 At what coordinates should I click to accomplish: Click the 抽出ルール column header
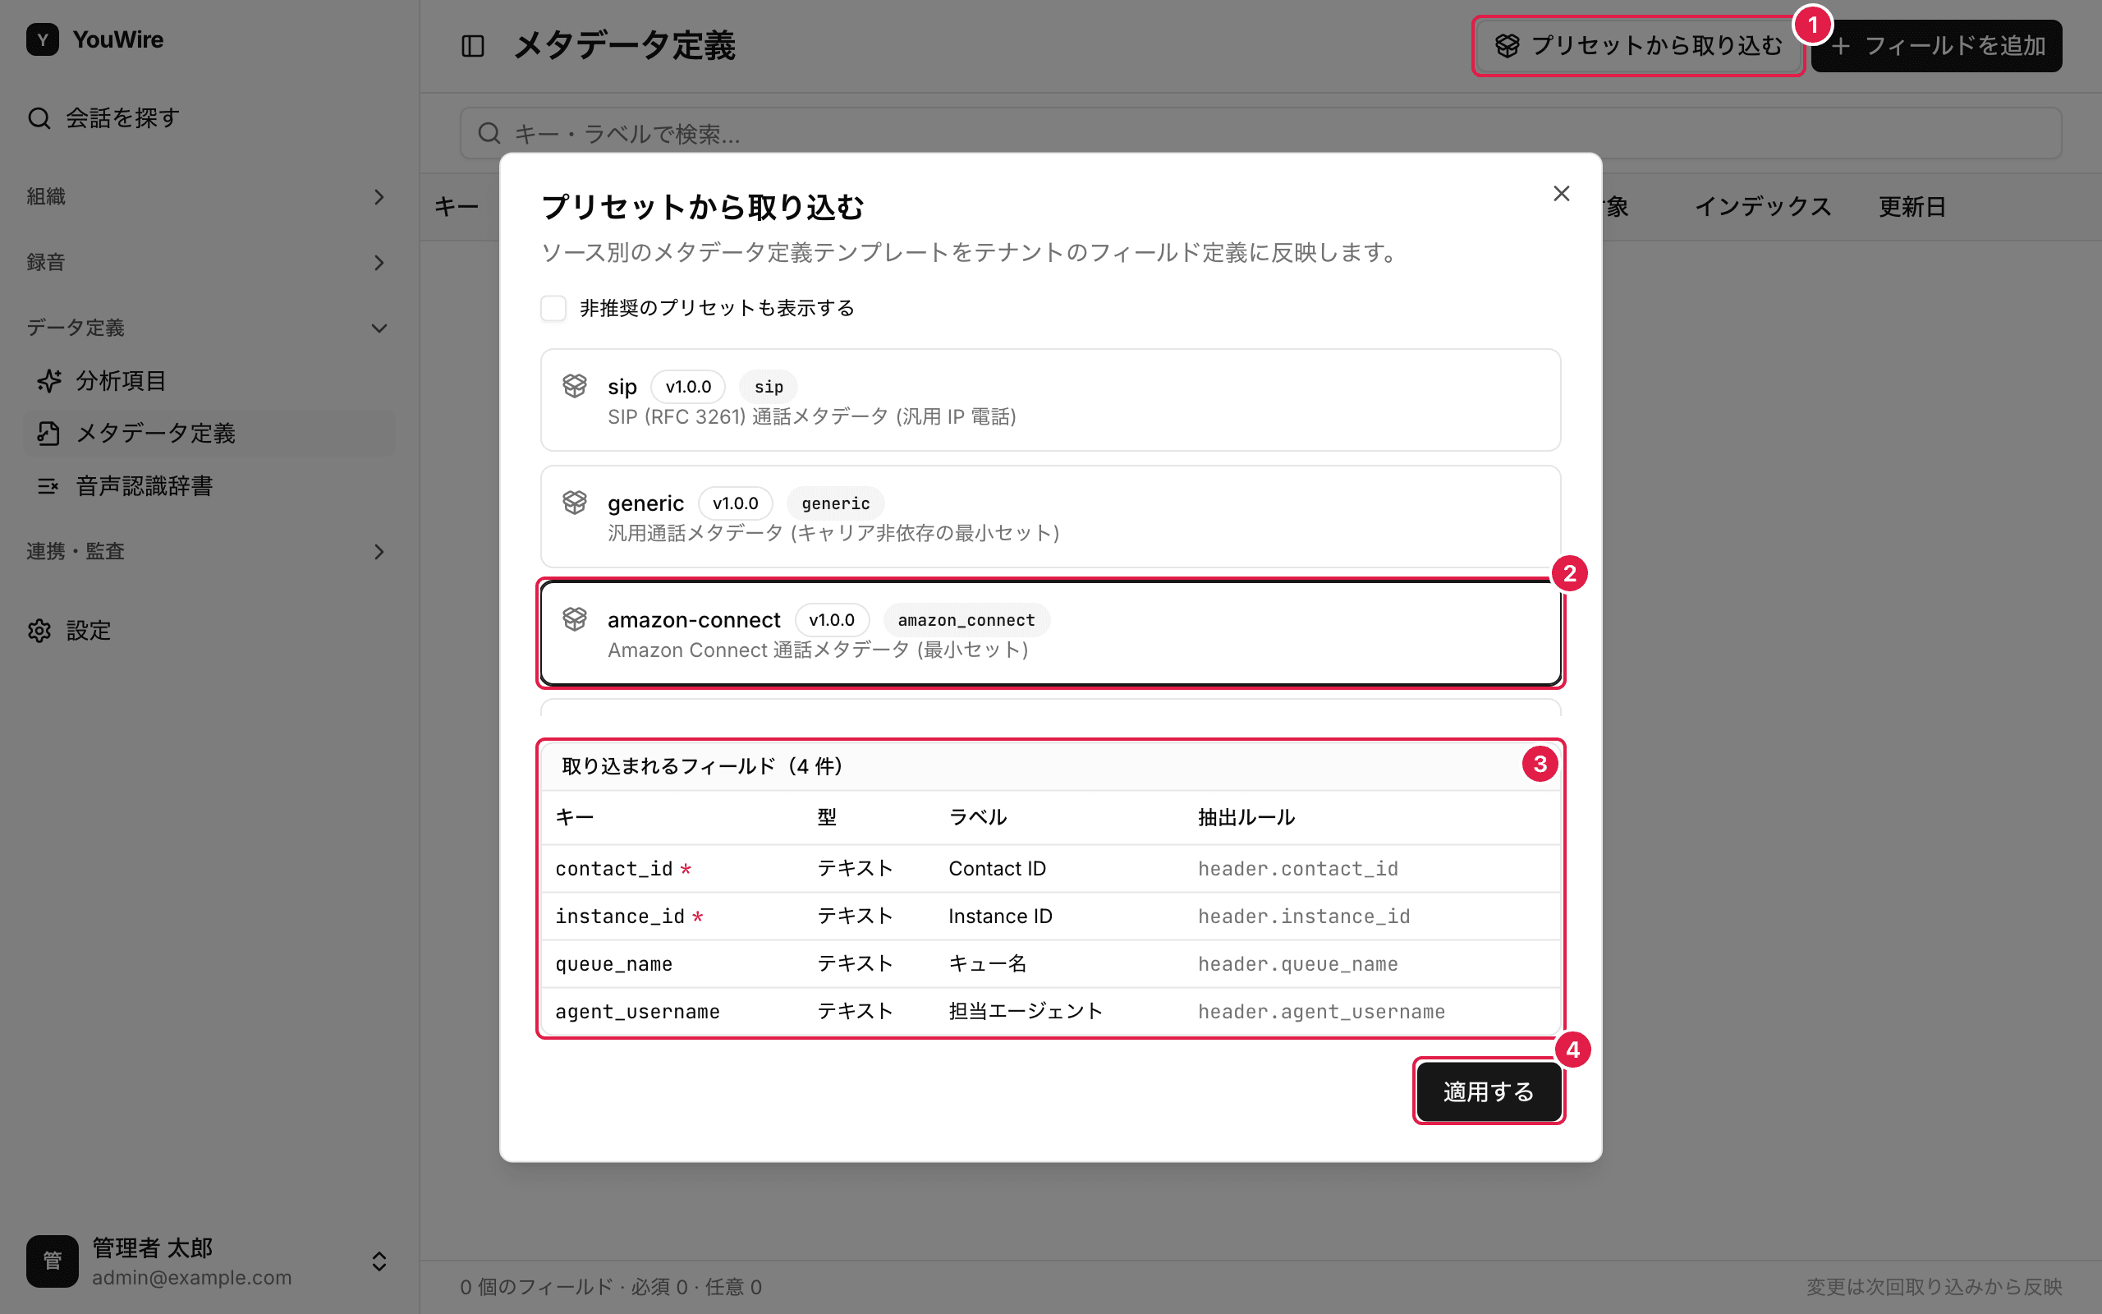coord(1246,818)
